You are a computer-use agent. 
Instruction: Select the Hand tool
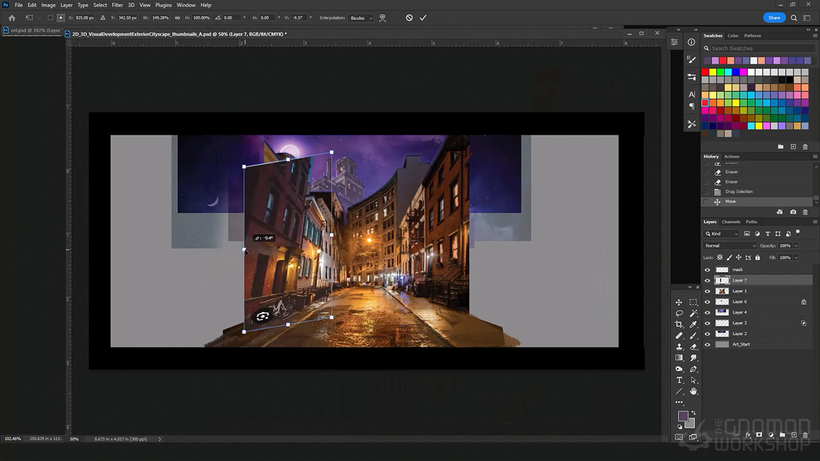tap(693, 391)
